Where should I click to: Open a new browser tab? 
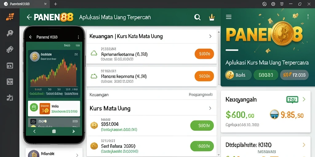click(55, 4)
